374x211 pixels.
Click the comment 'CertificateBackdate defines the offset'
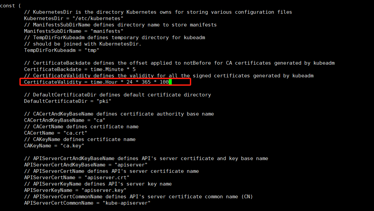(x=179, y=63)
